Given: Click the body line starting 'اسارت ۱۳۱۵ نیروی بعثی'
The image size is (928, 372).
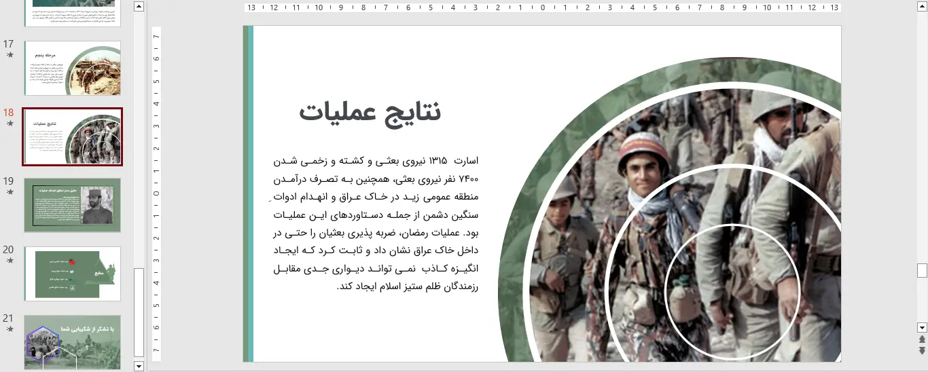Looking at the screenshot, I should point(375,161).
